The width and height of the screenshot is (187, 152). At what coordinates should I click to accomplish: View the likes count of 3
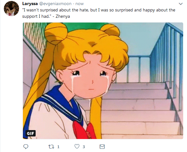pyautogui.click(x=84, y=147)
